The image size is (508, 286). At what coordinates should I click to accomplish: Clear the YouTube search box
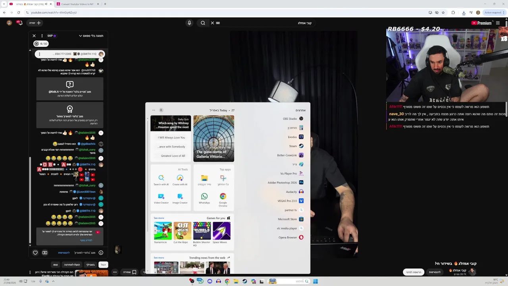[x=212, y=23]
